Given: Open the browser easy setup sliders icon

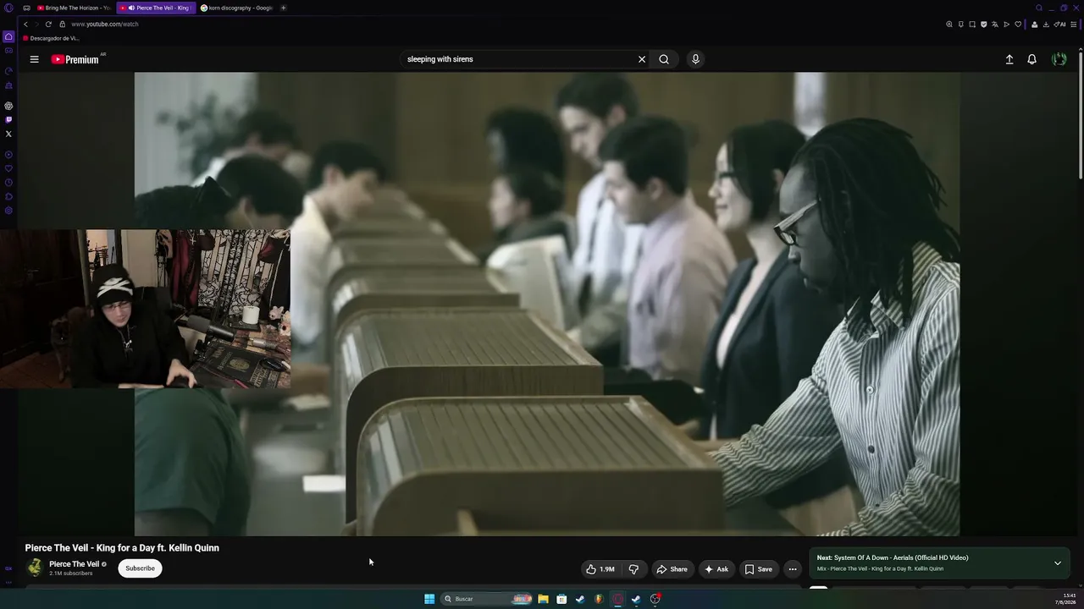Looking at the screenshot, I should [1074, 25].
